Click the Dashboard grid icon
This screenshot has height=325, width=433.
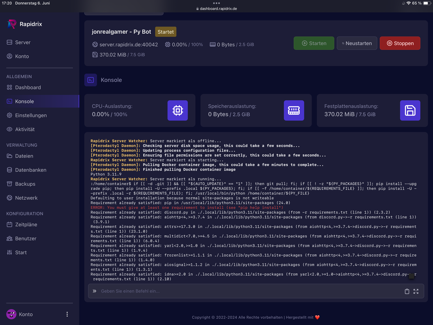tap(9, 87)
